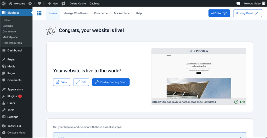Click the Media icon in sidebar
267x138 pixels.
click(x=4, y=67)
